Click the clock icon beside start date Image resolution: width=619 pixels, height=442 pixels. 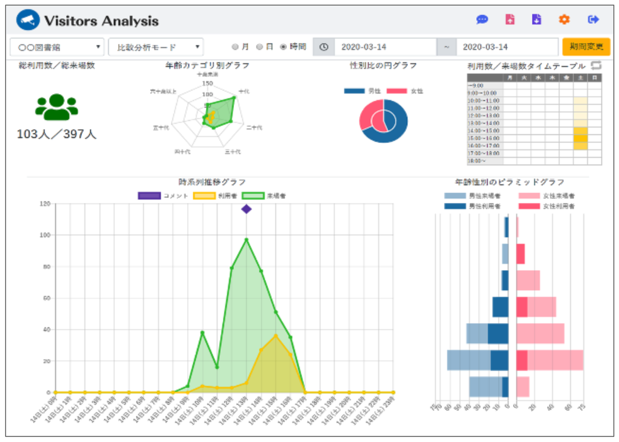[x=324, y=47]
